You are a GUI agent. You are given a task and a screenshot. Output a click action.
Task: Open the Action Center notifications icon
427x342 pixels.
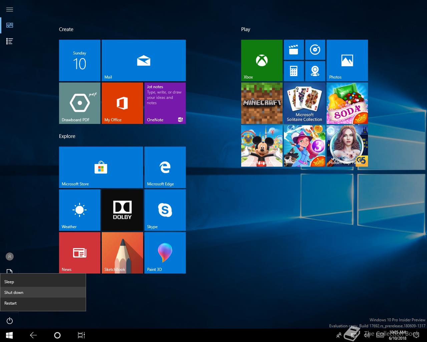(x=416, y=335)
